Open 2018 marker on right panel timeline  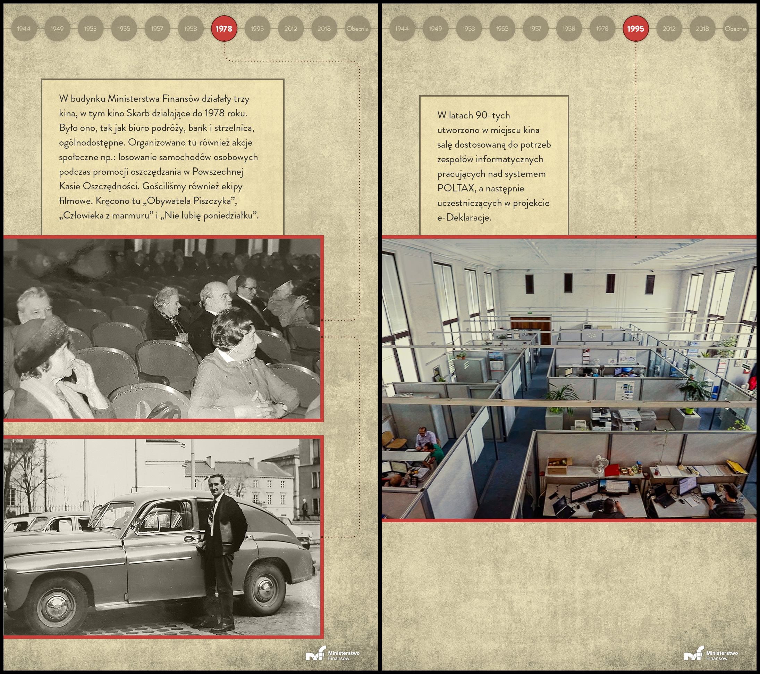(x=702, y=28)
